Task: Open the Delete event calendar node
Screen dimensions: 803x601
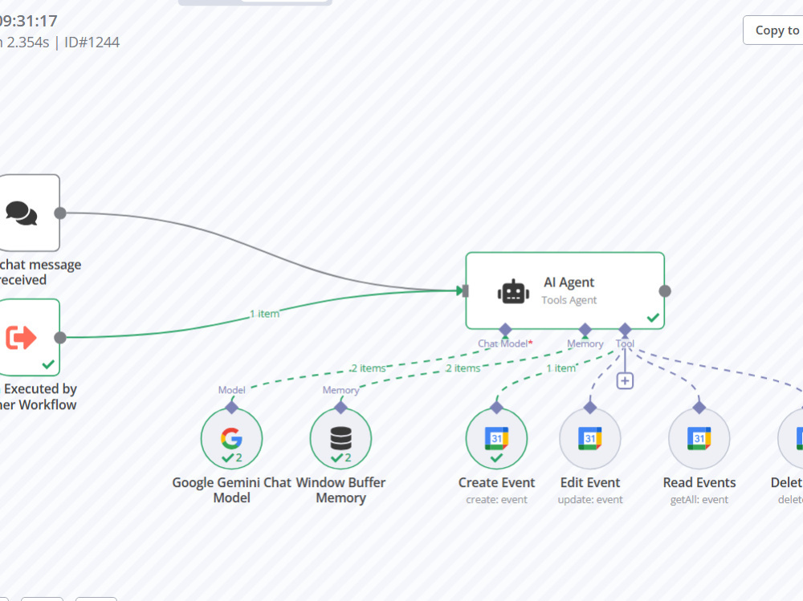Action: tap(790, 439)
